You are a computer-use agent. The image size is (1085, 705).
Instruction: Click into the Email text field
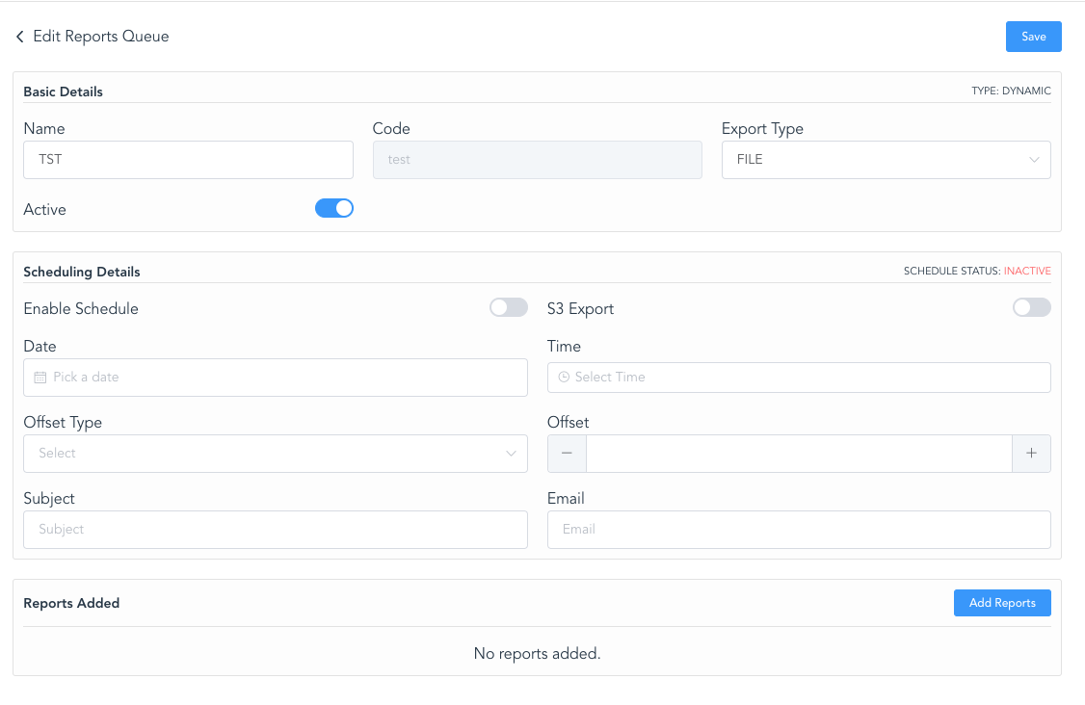(x=798, y=530)
